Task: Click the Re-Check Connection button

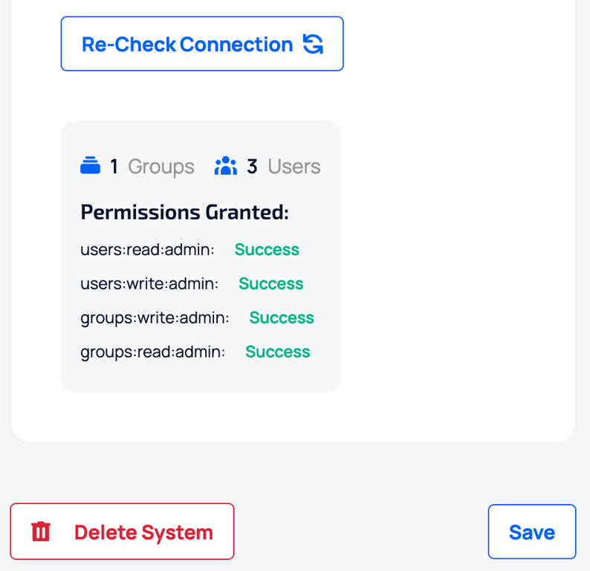Action: point(202,44)
